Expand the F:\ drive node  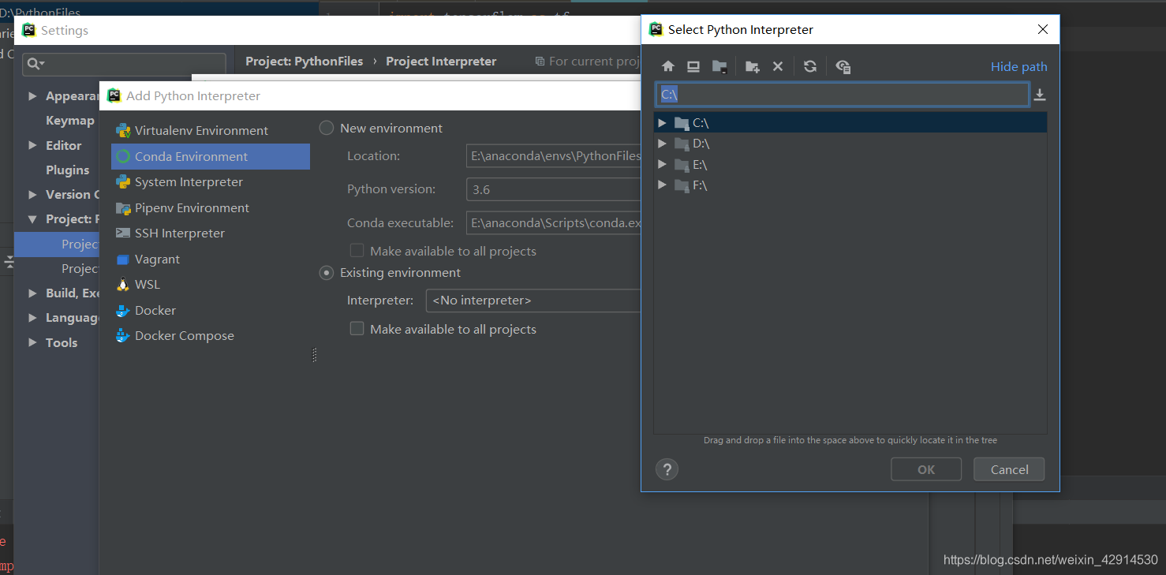[663, 185]
